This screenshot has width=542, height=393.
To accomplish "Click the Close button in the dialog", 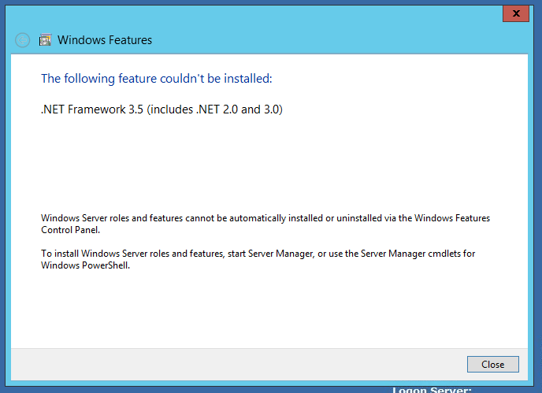I will tap(492, 365).
